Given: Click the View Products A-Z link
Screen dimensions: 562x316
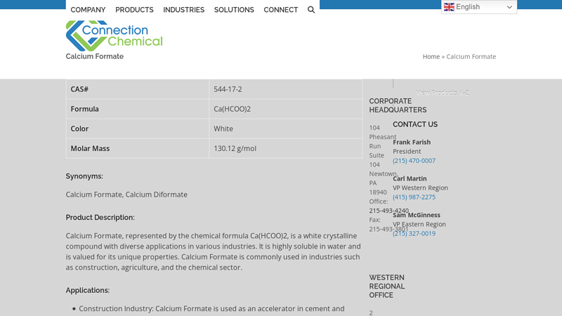Looking at the screenshot, I should [443, 93].
